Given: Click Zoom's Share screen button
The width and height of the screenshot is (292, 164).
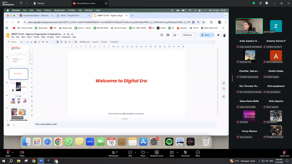Looking at the screenshot, I should pyautogui.click(x=172, y=154).
